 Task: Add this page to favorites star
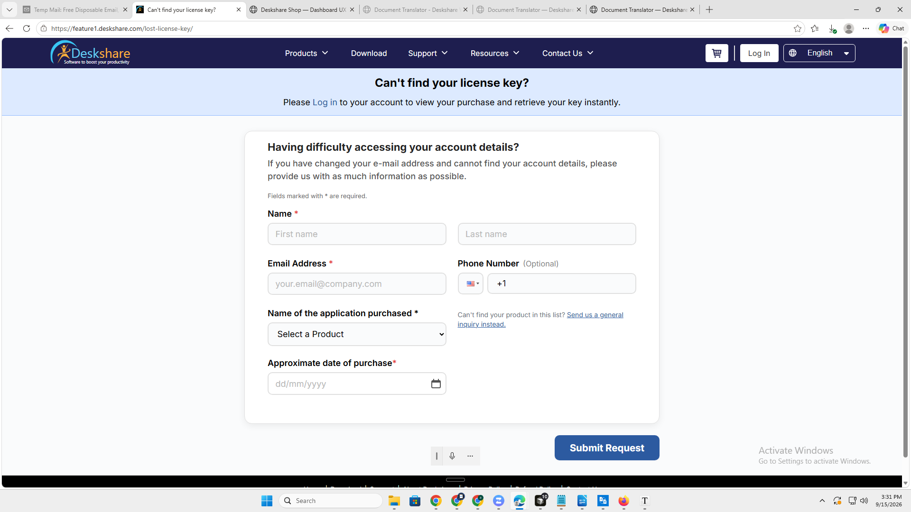tap(798, 28)
